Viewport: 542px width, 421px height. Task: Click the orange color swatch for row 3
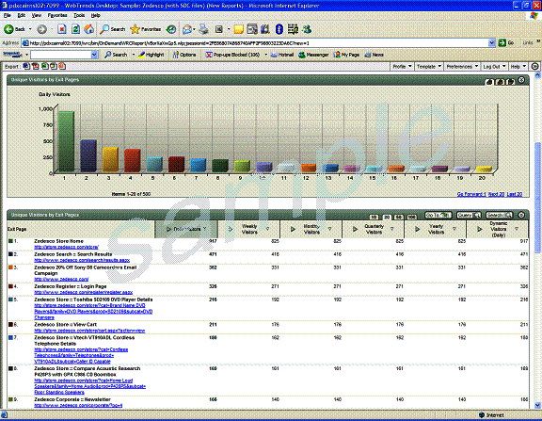coord(10,267)
